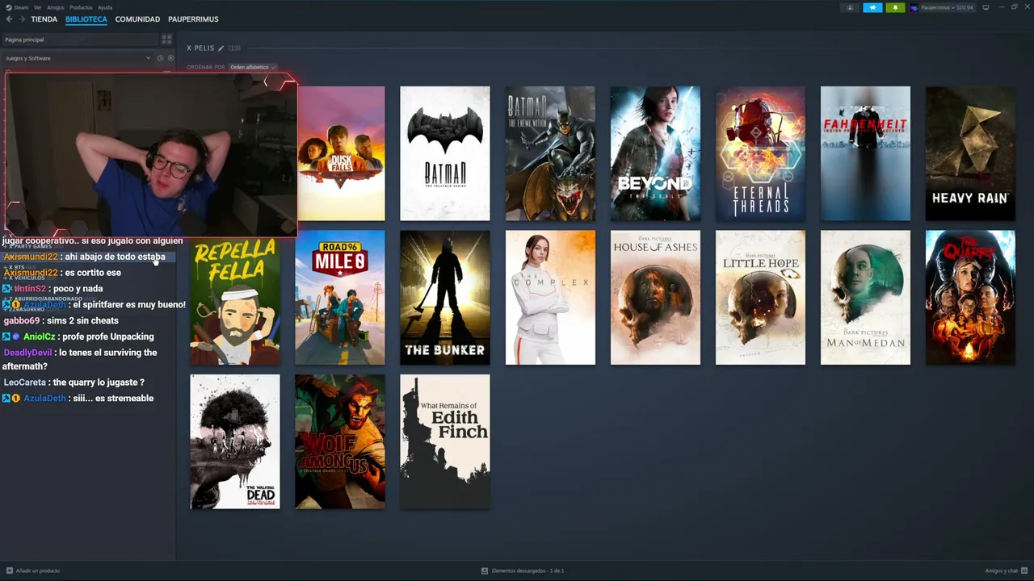Viewport: 1034px width, 581px height.
Task: Open Little Hope game cover
Action: tap(760, 298)
